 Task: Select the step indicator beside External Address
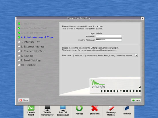[x=19, y=47]
